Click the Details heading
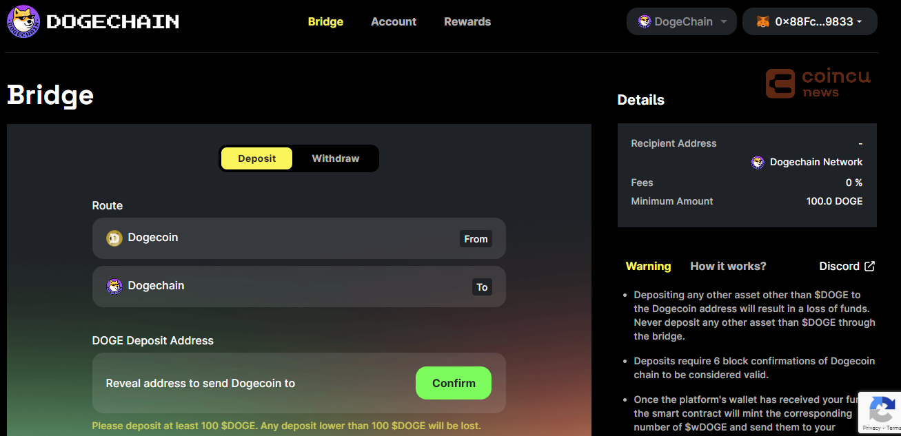Viewport: 901px width, 436px height. (x=641, y=100)
